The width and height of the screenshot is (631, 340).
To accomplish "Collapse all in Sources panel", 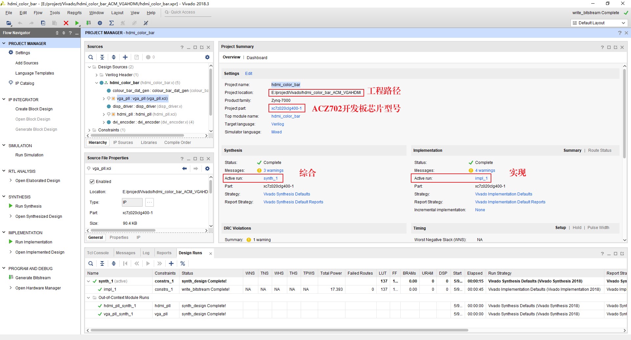I will (102, 57).
